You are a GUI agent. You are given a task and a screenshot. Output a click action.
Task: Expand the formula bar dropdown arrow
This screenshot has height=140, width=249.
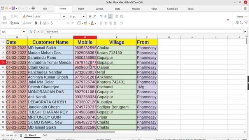(x=245, y=31)
